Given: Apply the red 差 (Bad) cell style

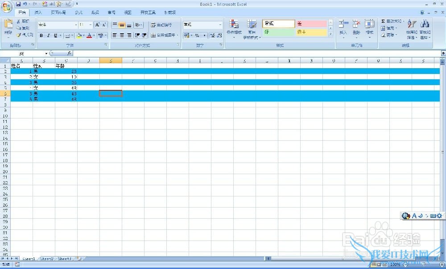Looking at the screenshot, I should [x=311, y=24].
